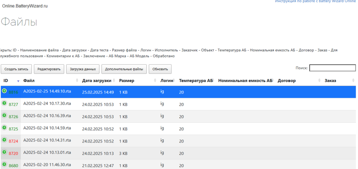Viewport: 358px width, 169px height.
Task: Click the 'Поиск' search input field
Action: 332,68
